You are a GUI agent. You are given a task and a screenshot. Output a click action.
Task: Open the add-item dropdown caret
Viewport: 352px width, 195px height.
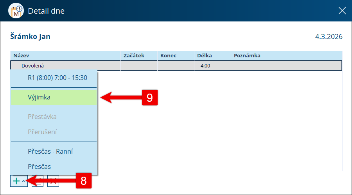click(x=23, y=181)
